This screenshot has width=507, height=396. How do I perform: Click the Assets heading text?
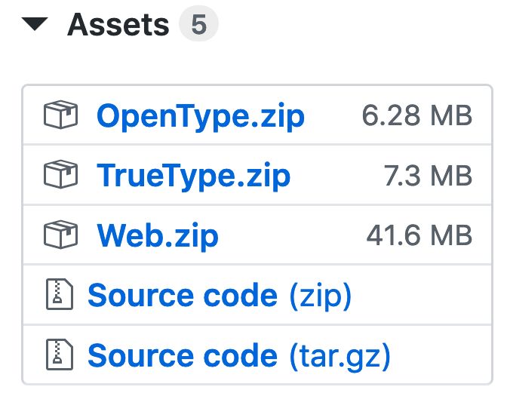[x=118, y=25]
